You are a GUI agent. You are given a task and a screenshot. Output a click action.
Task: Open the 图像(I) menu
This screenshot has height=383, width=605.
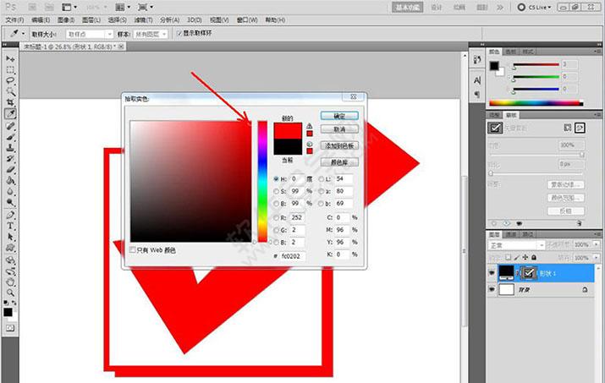pos(66,20)
